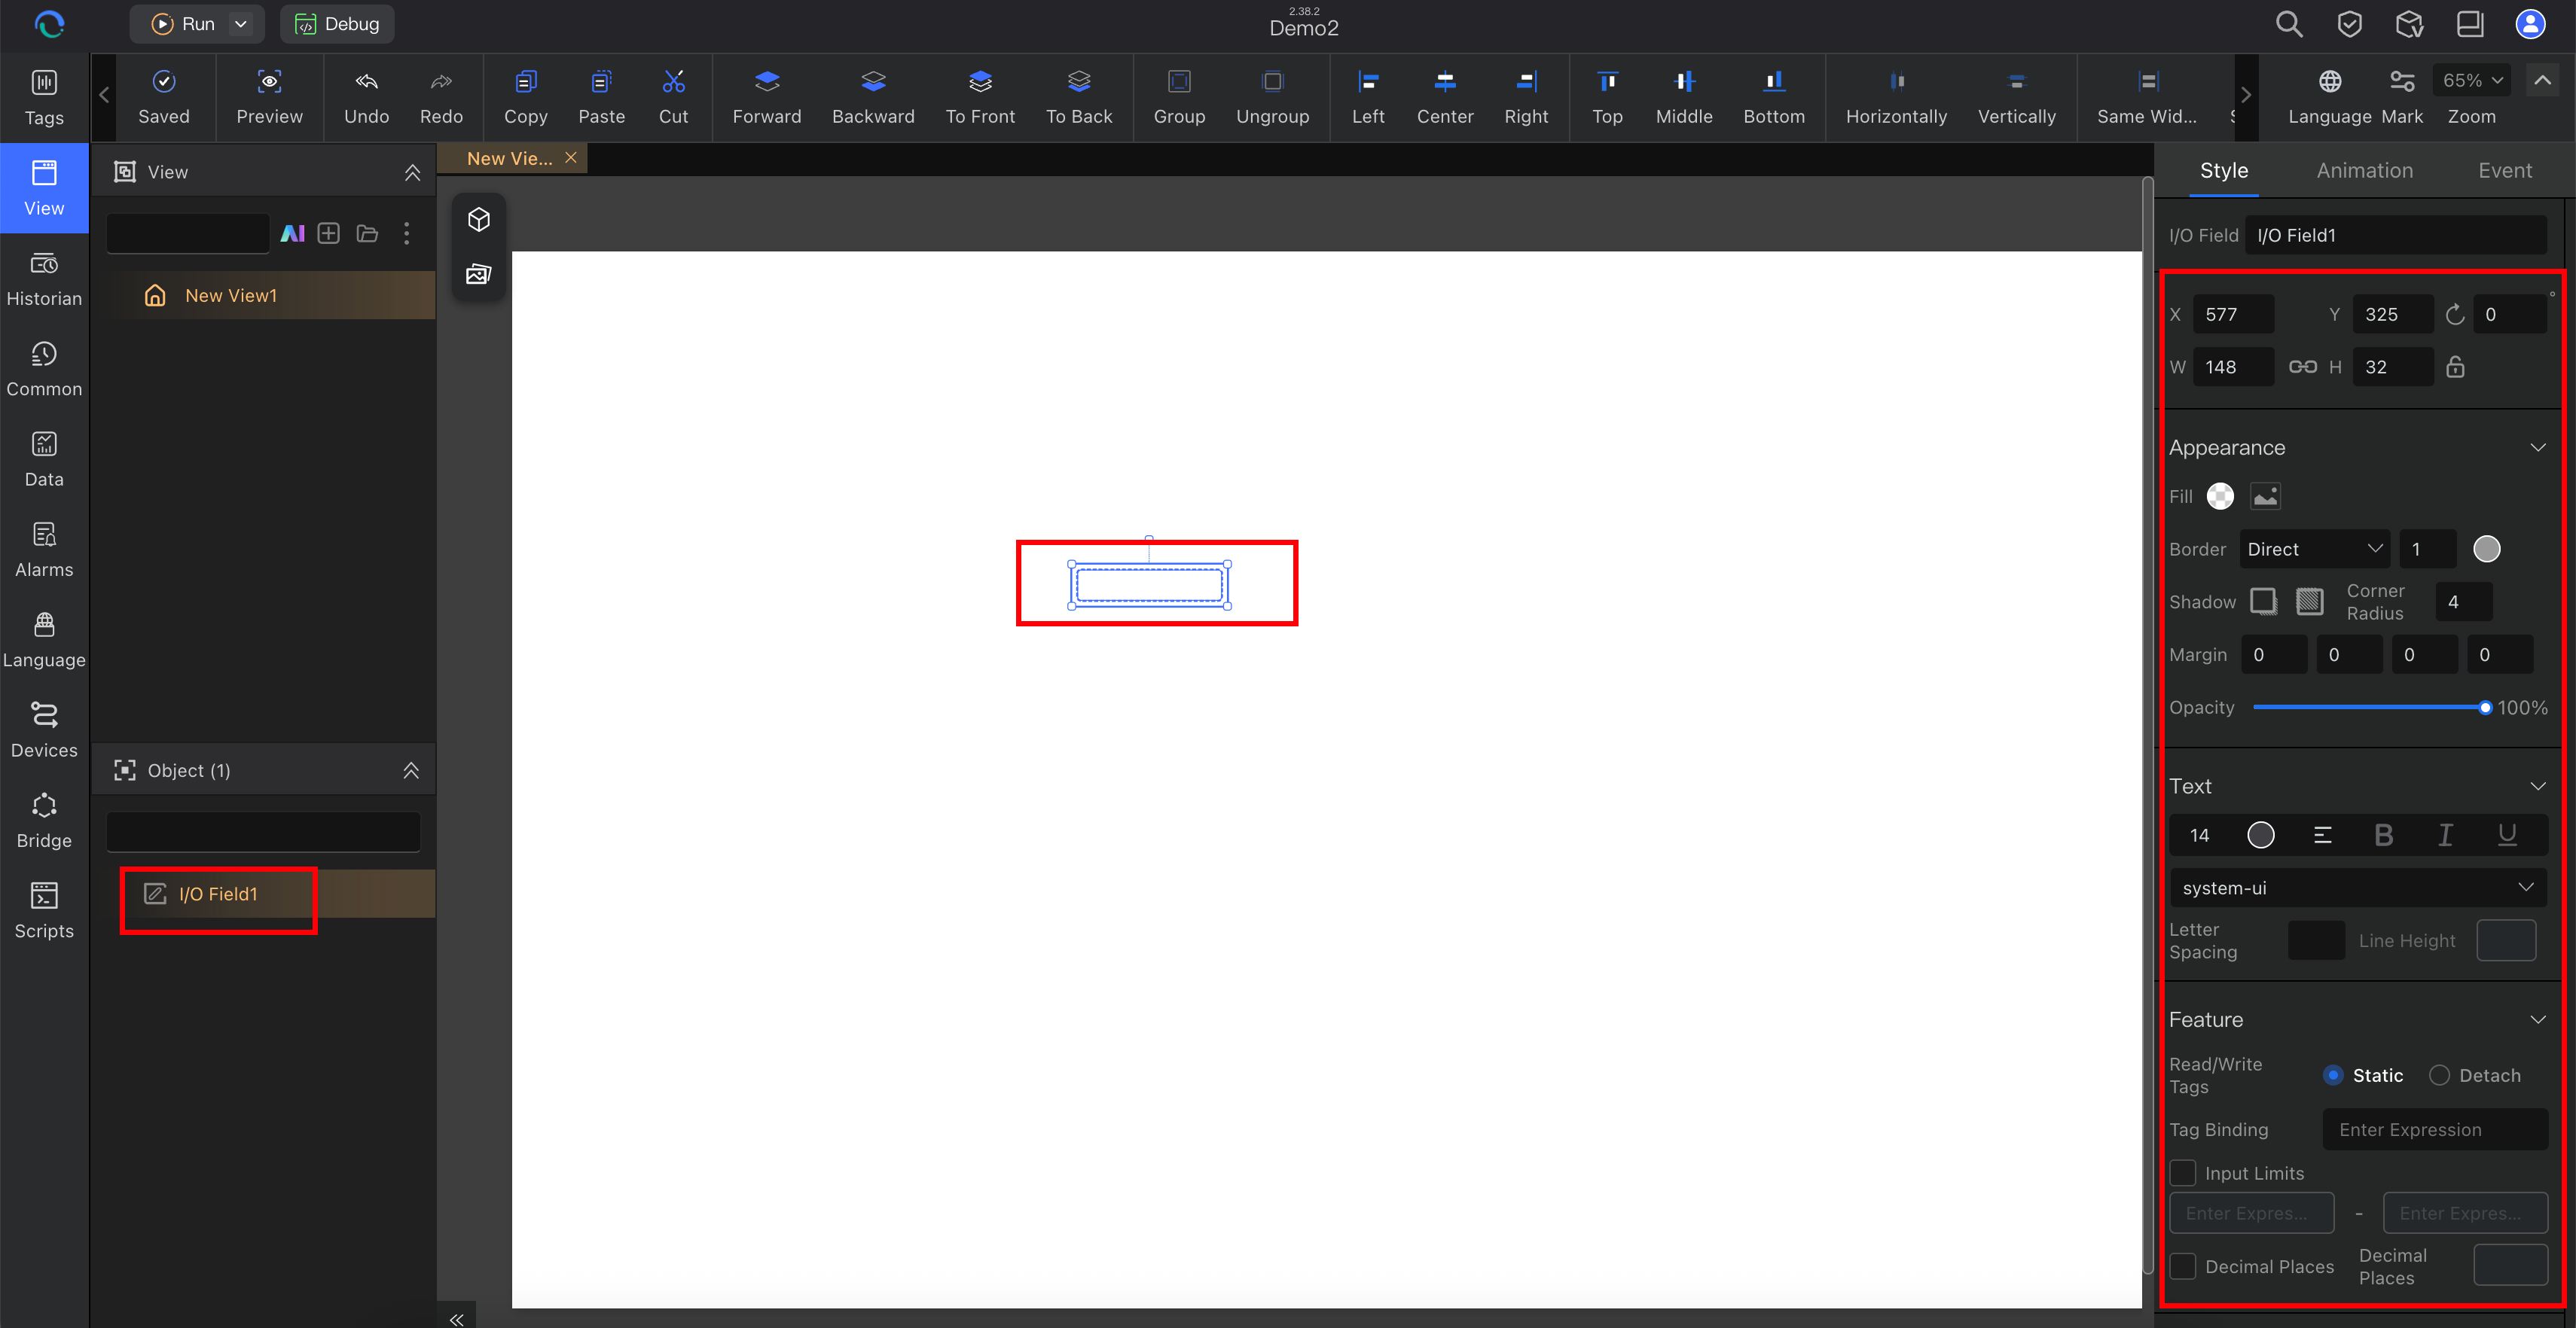Click the Ungroup icon
The height and width of the screenshot is (1328, 2576).
point(1272,82)
